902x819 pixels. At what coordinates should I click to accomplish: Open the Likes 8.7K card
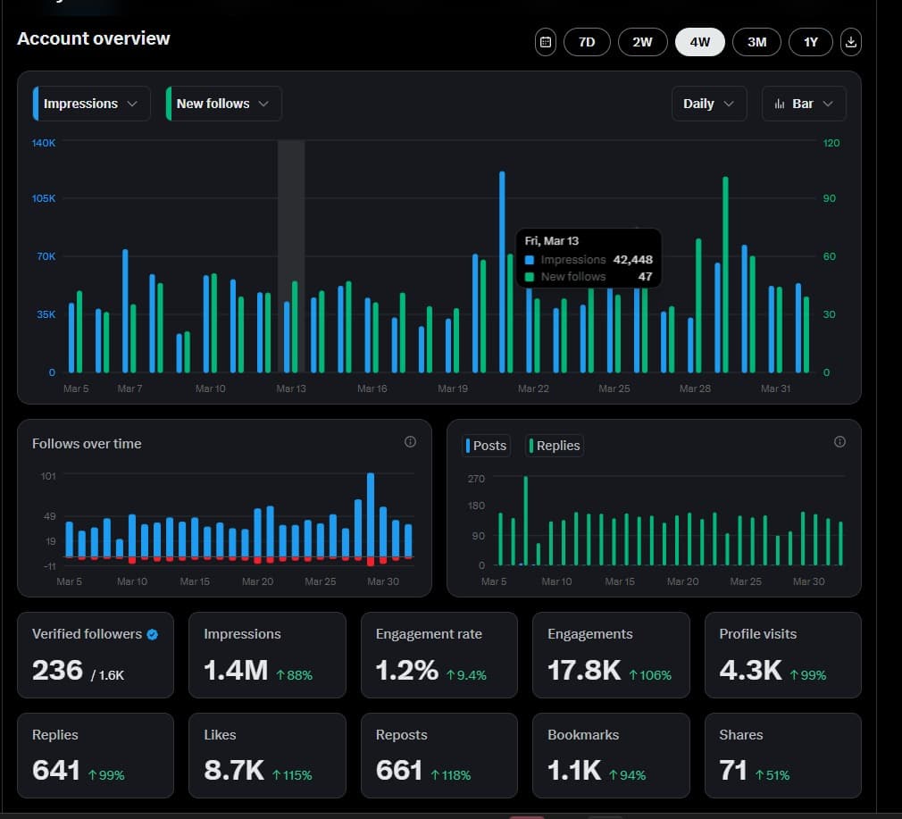tap(268, 756)
